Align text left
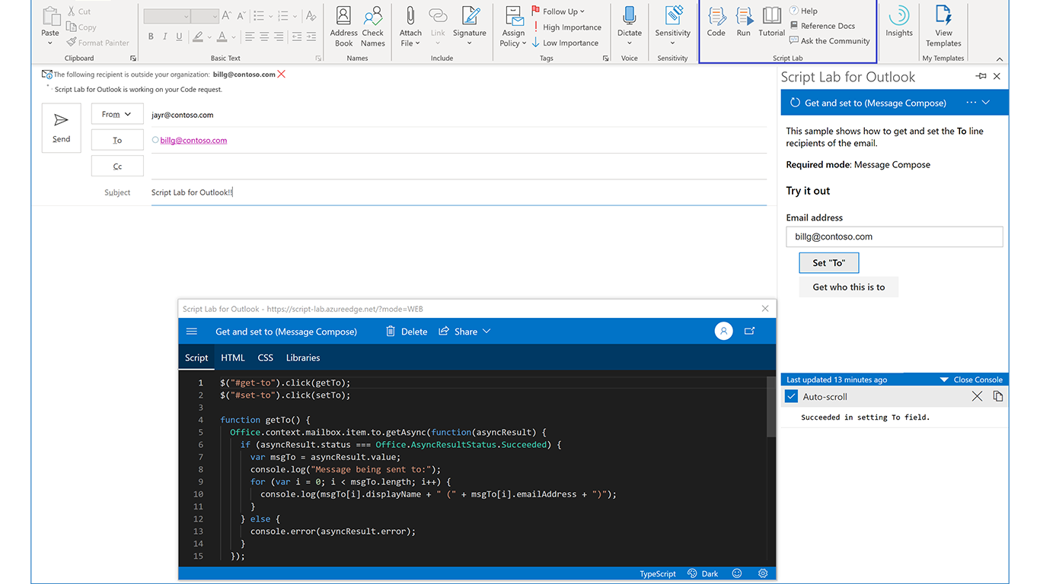 pyautogui.click(x=249, y=36)
